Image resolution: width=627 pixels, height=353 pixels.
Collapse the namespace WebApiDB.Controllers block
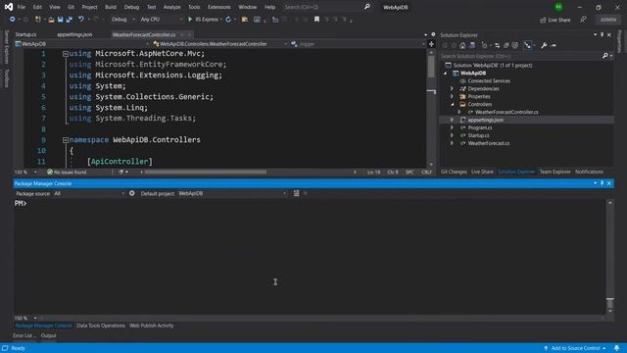66,140
